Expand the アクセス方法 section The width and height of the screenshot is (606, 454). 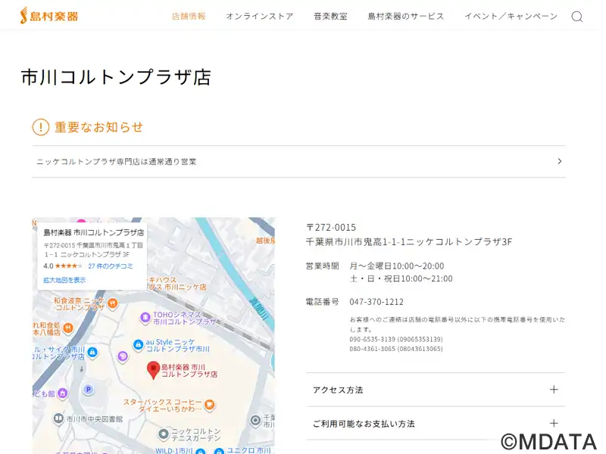435,390
